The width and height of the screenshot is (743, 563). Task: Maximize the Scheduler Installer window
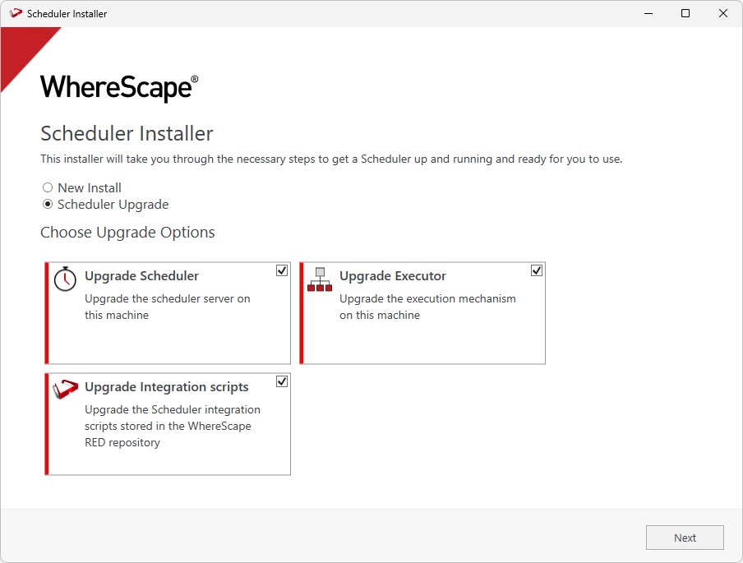[685, 13]
